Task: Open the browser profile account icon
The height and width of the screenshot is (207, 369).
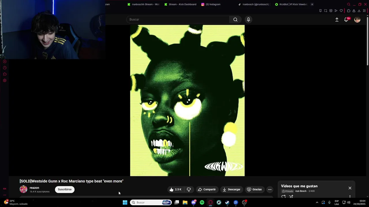Action: click(354, 11)
